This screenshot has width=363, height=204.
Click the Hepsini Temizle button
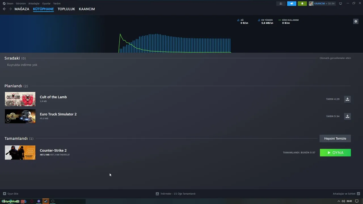(x=335, y=139)
